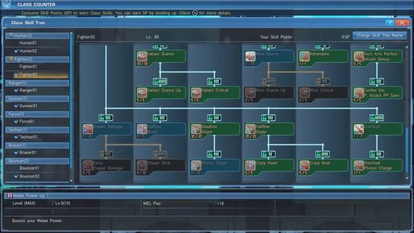Viewport: 414px width, 233px height.
Task: Collapse the Force(1) class group
Action: (x=38, y=114)
